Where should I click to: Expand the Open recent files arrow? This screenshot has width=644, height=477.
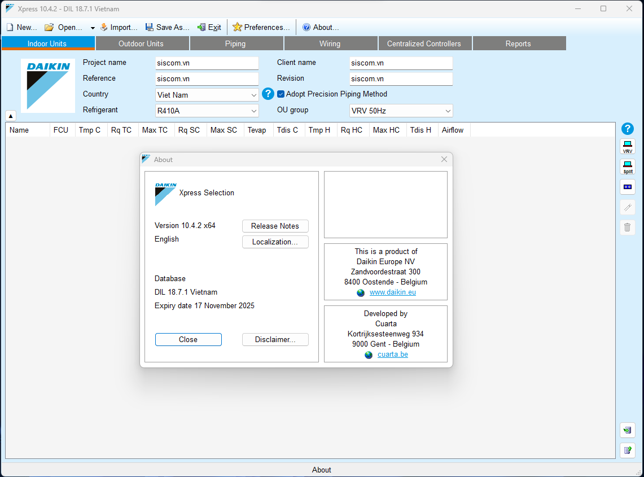coord(93,28)
